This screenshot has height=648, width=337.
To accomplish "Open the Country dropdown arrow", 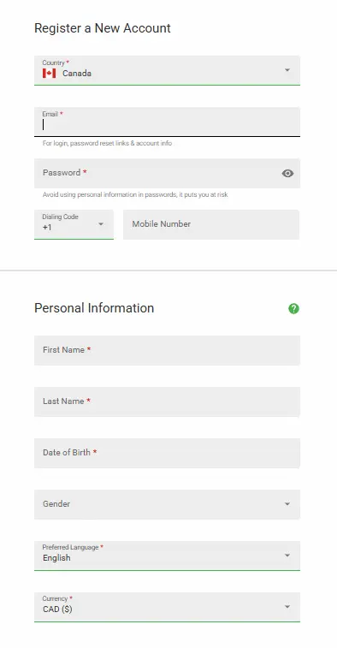I will [287, 70].
